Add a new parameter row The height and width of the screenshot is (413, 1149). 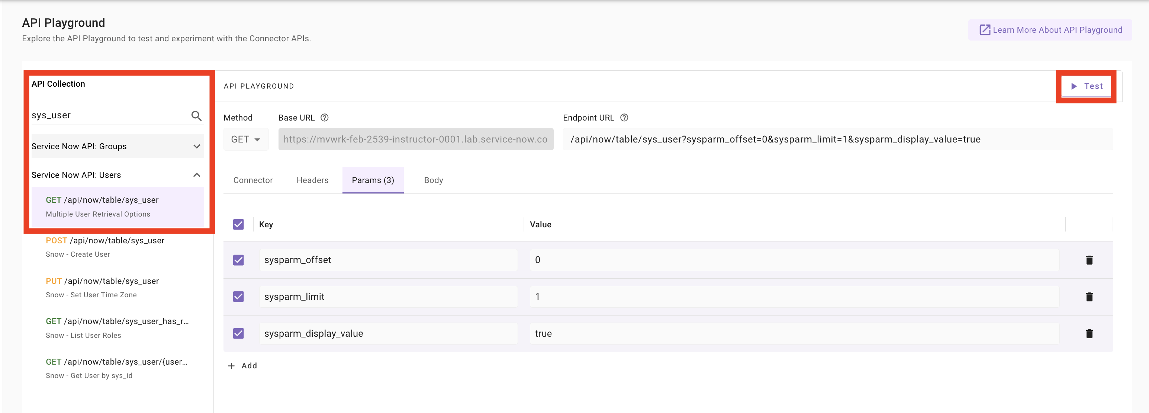tap(243, 366)
